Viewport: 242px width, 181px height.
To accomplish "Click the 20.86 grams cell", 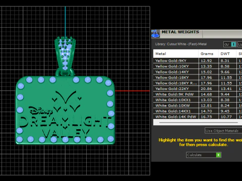I will click(208, 88).
